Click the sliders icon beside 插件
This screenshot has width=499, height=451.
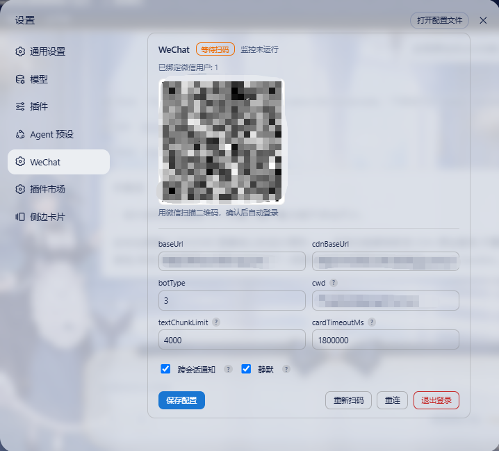click(x=20, y=106)
